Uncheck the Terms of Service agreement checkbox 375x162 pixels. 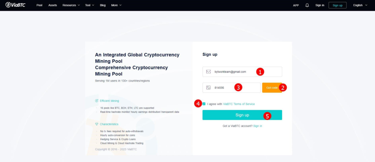pyautogui.click(x=204, y=104)
